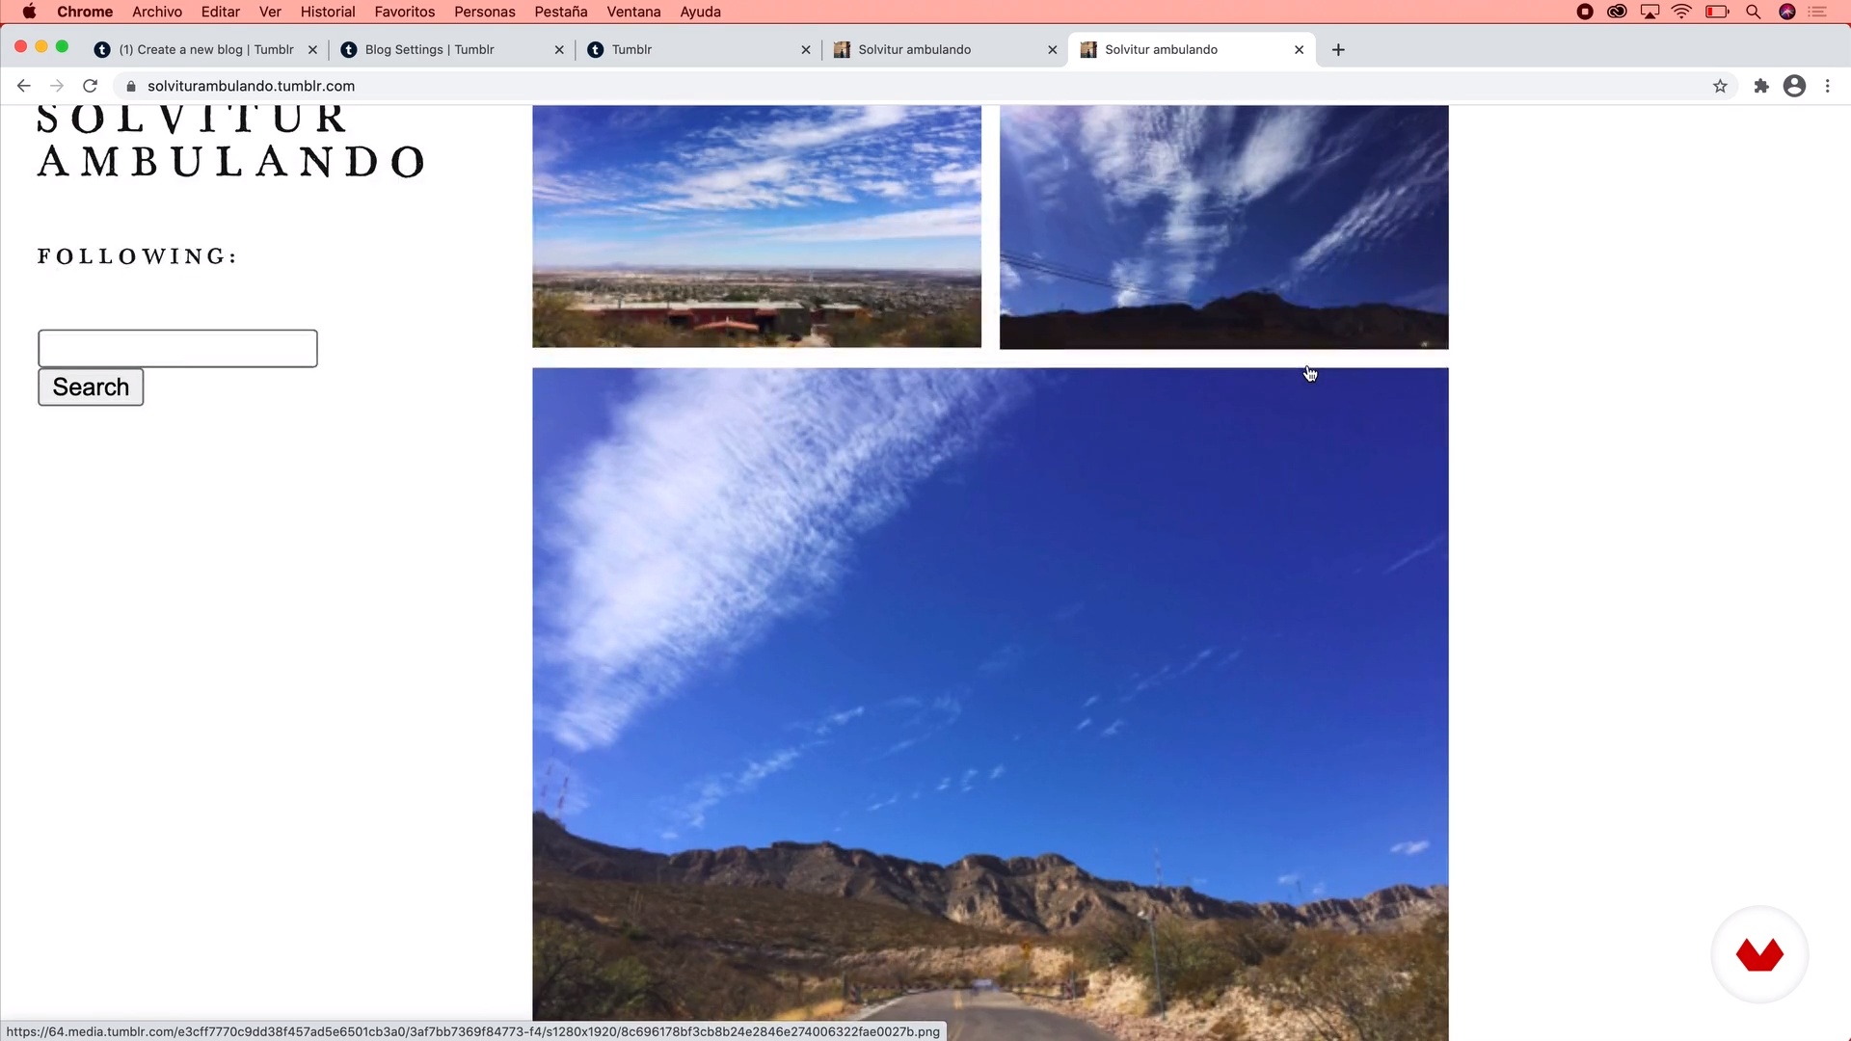The image size is (1851, 1041).
Task: Close the Tumblr tab
Action: (806, 49)
